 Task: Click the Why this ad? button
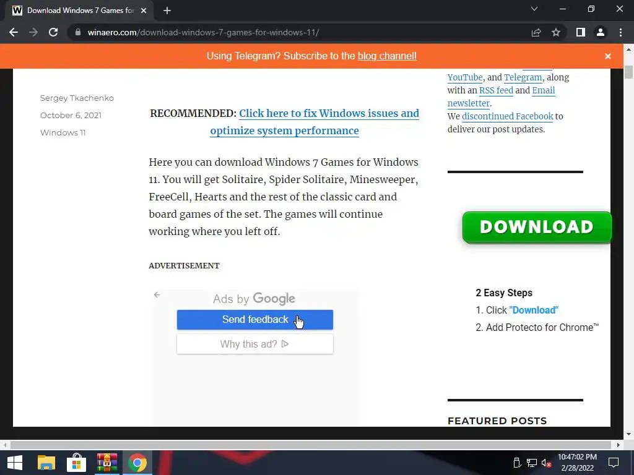coord(254,344)
